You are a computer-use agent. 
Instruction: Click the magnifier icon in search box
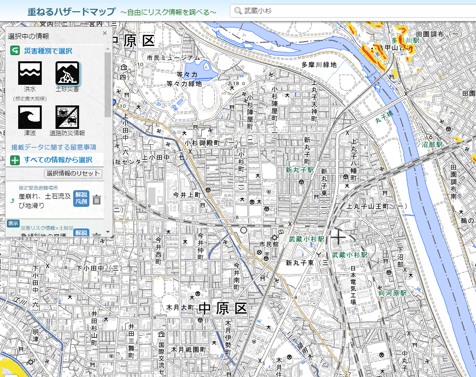coord(238,11)
